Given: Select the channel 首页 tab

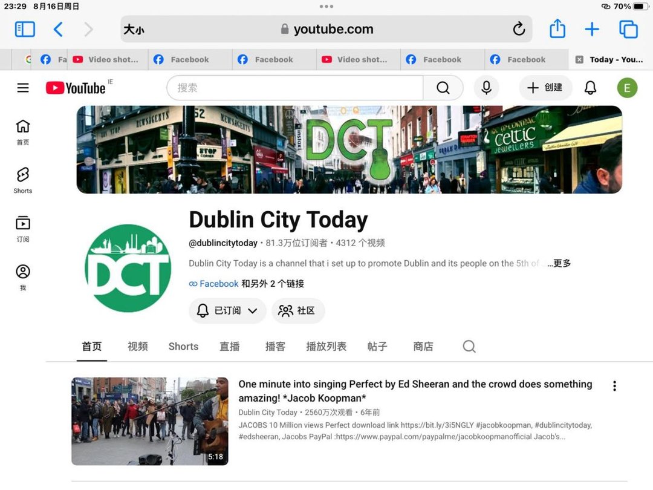Looking at the screenshot, I should [92, 347].
